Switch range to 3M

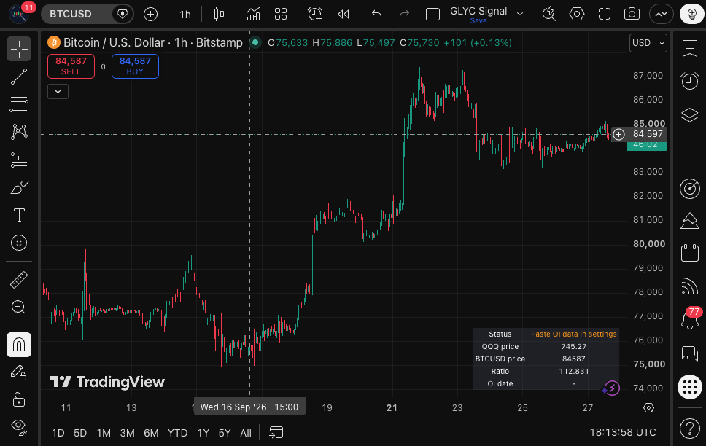click(x=128, y=433)
